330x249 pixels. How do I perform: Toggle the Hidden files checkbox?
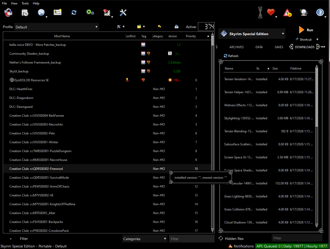click(x=221, y=238)
